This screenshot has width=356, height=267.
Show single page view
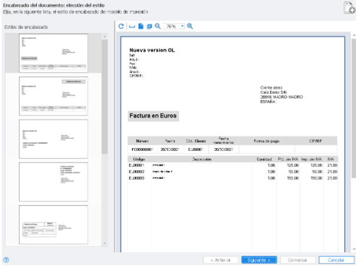(x=141, y=27)
